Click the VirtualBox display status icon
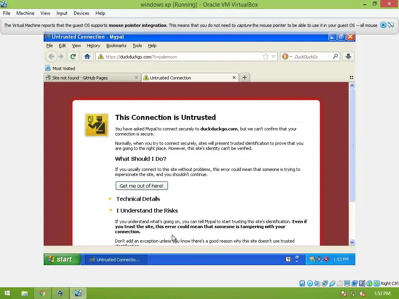Screen dimensions: 399x299 point(347,283)
